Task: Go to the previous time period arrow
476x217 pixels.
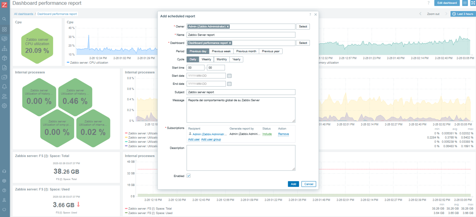Action: click(420, 14)
